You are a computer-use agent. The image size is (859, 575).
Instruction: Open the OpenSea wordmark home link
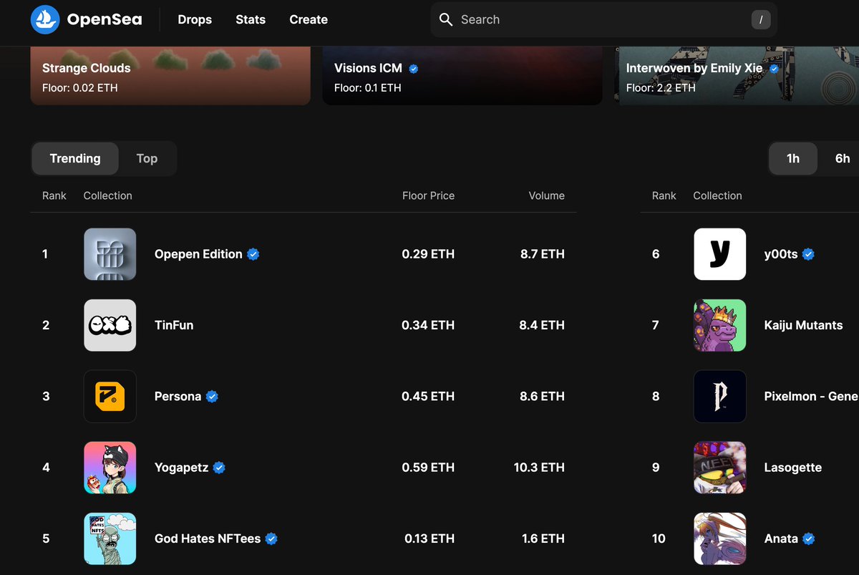(x=105, y=19)
